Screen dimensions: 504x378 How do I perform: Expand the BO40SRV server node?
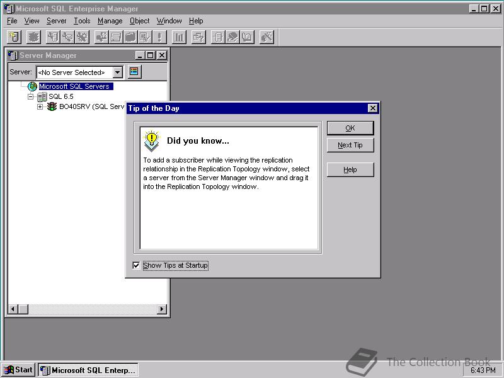(40, 106)
